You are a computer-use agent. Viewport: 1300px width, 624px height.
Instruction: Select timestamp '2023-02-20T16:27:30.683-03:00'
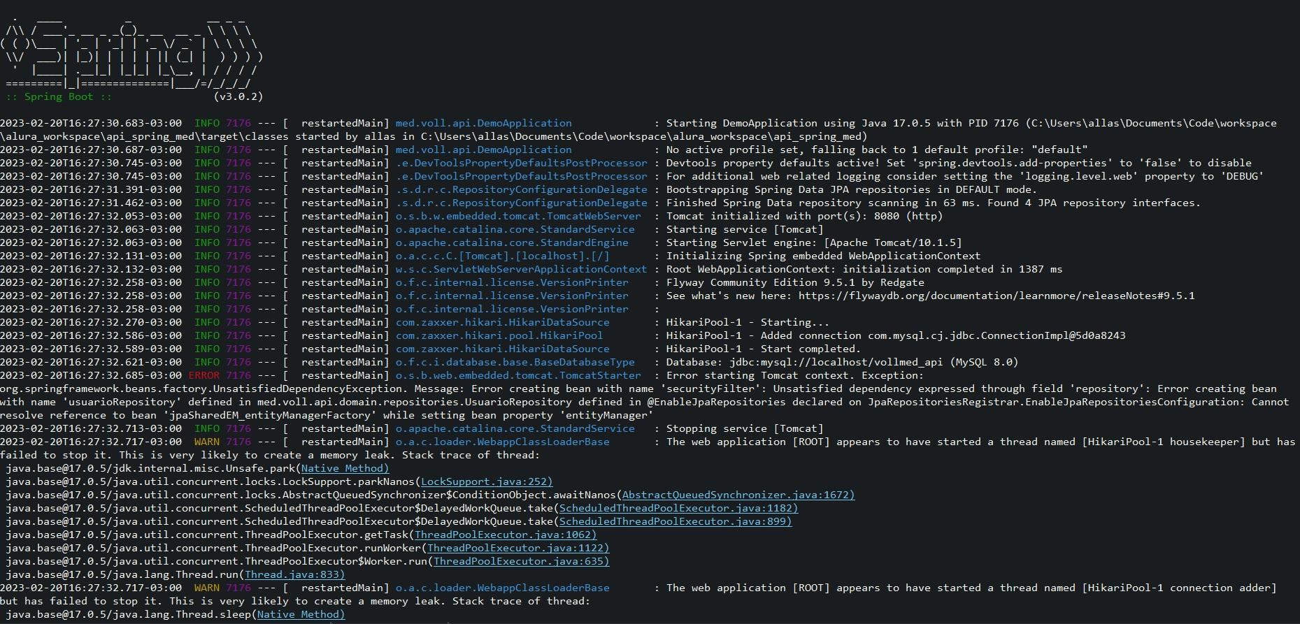point(91,123)
